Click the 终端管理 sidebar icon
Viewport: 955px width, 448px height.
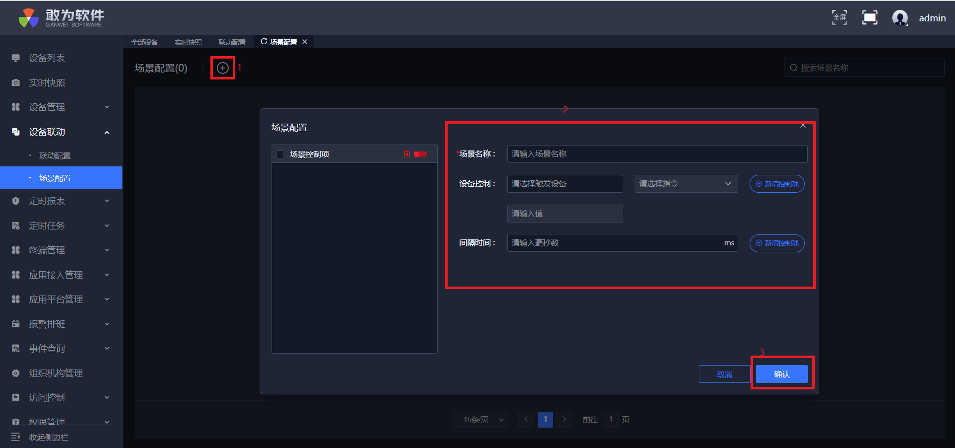16,250
